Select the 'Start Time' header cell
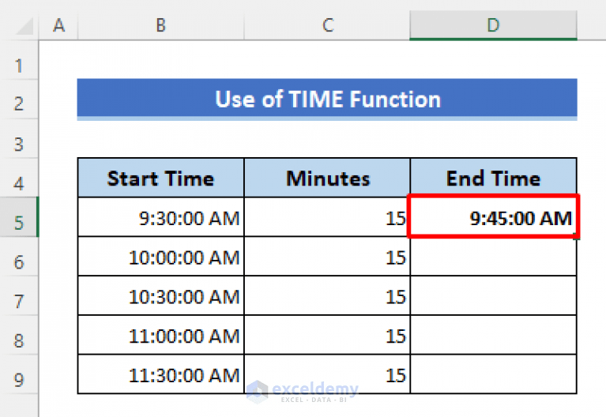This screenshot has width=606, height=417. point(160,178)
